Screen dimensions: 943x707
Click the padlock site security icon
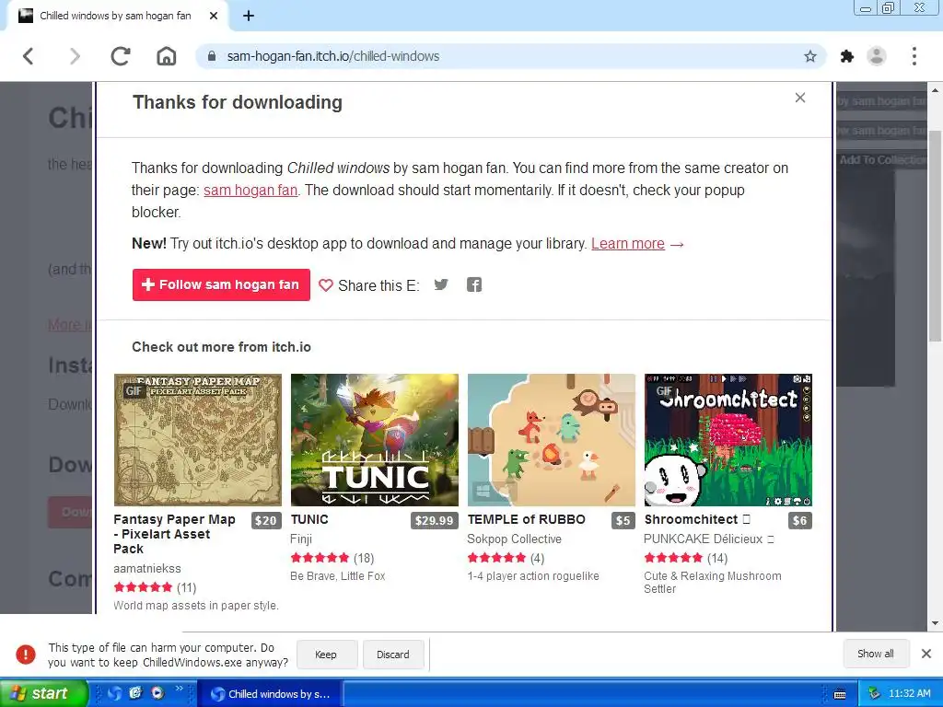coord(211,56)
